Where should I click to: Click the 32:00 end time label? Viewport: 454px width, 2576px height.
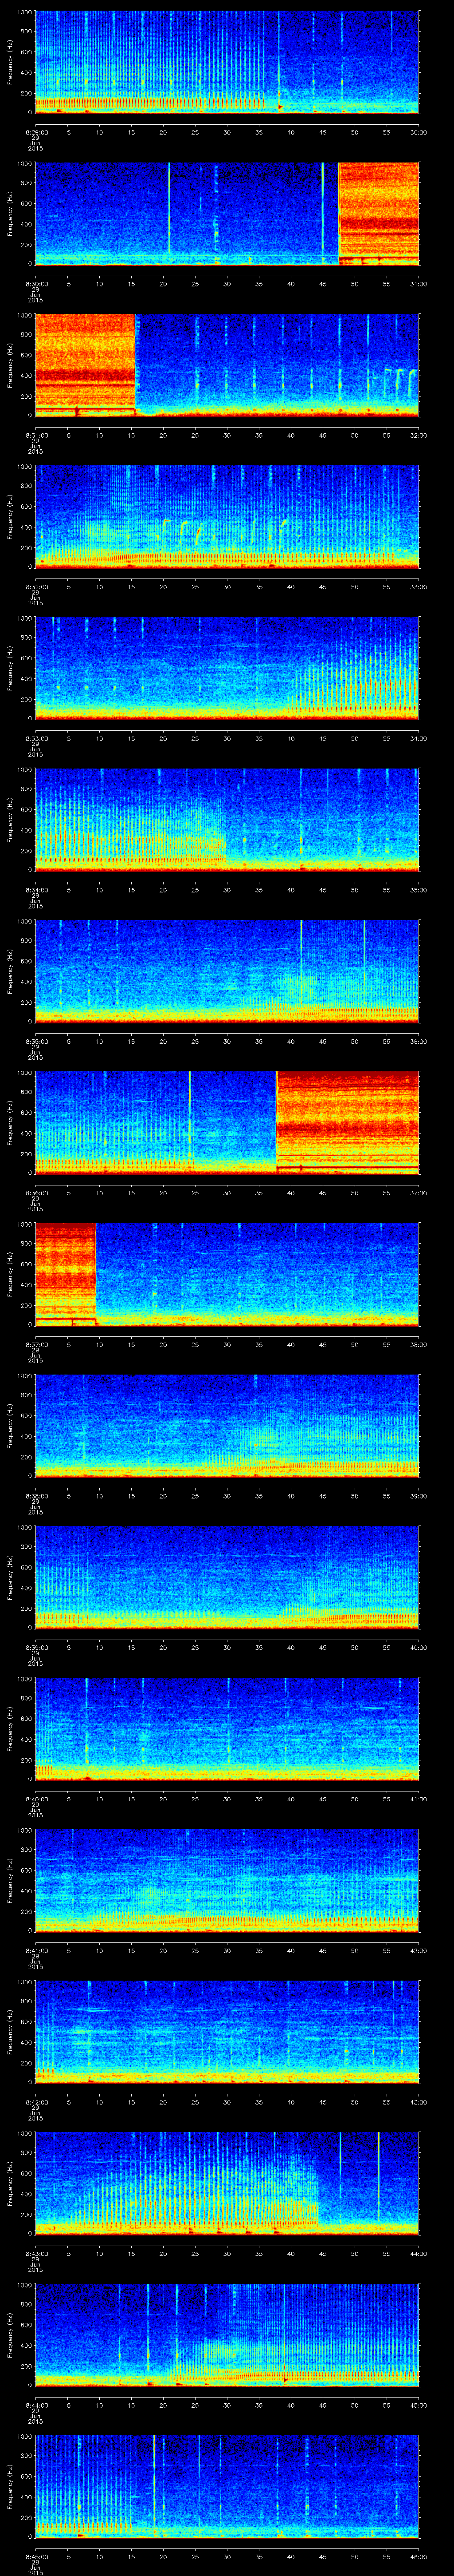point(418,435)
